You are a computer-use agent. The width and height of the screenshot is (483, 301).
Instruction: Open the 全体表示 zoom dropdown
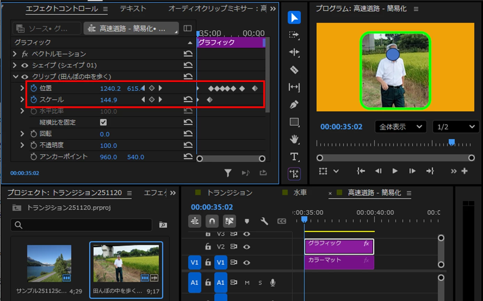point(400,127)
